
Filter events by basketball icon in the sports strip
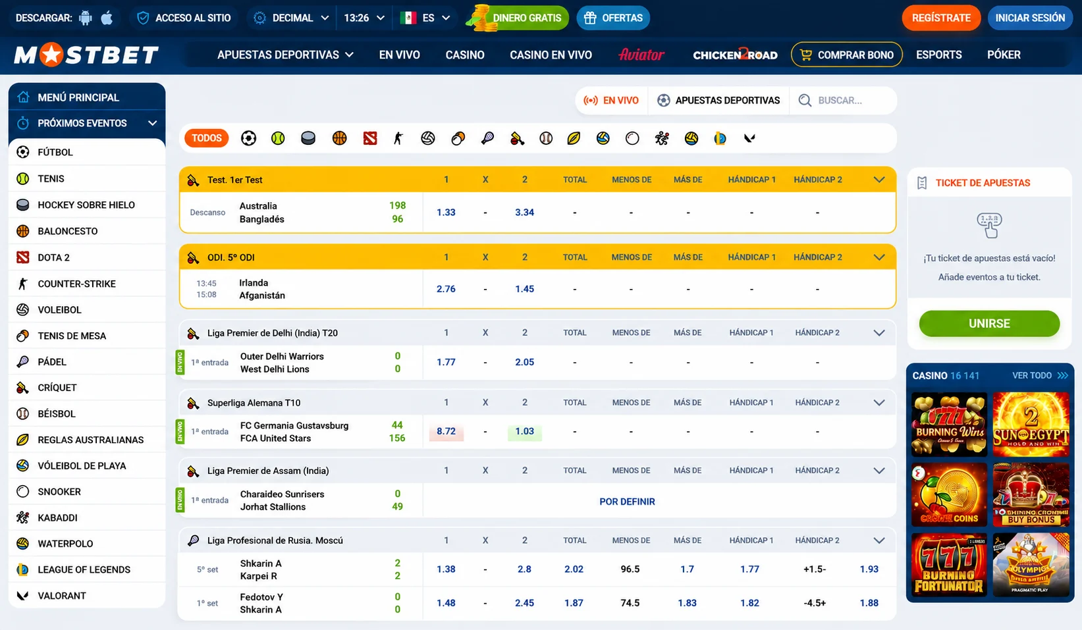click(x=339, y=138)
